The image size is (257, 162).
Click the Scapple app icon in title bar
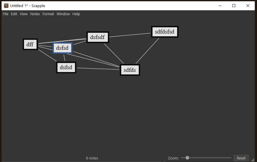click(x=6, y=6)
